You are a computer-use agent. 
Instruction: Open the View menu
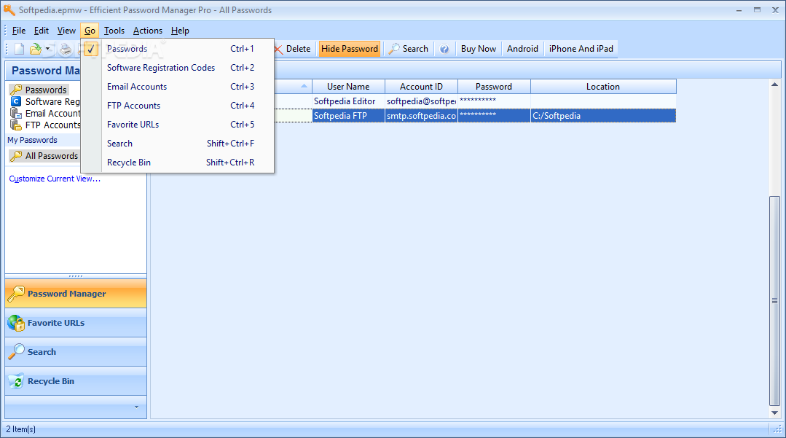pos(66,31)
